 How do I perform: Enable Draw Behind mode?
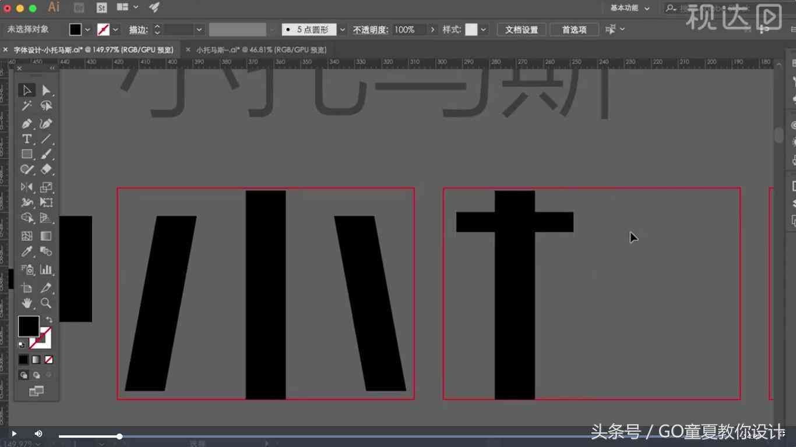(x=36, y=375)
